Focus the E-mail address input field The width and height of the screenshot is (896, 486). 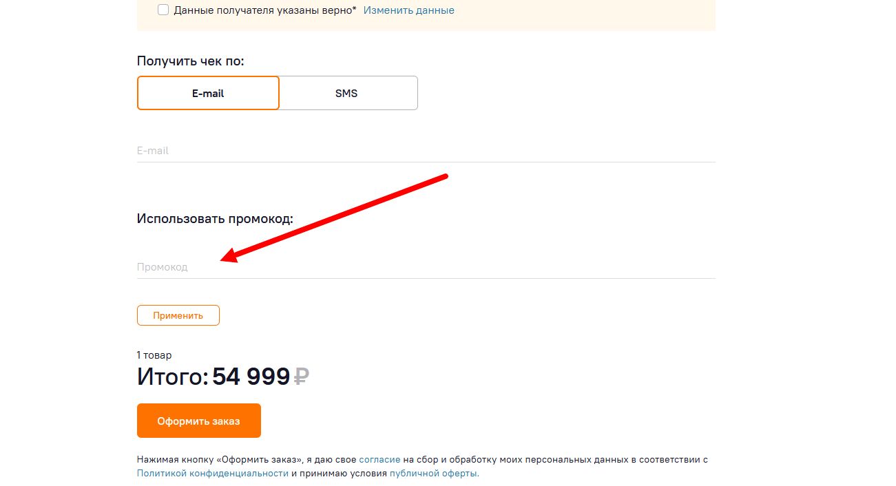(x=426, y=151)
